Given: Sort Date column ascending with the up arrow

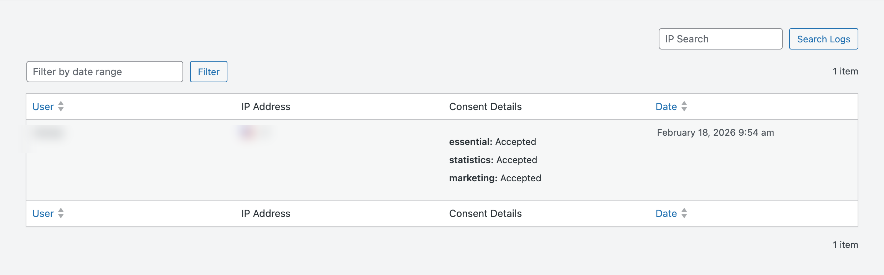Looking at the screenshot, I should [x=684, y=104].
